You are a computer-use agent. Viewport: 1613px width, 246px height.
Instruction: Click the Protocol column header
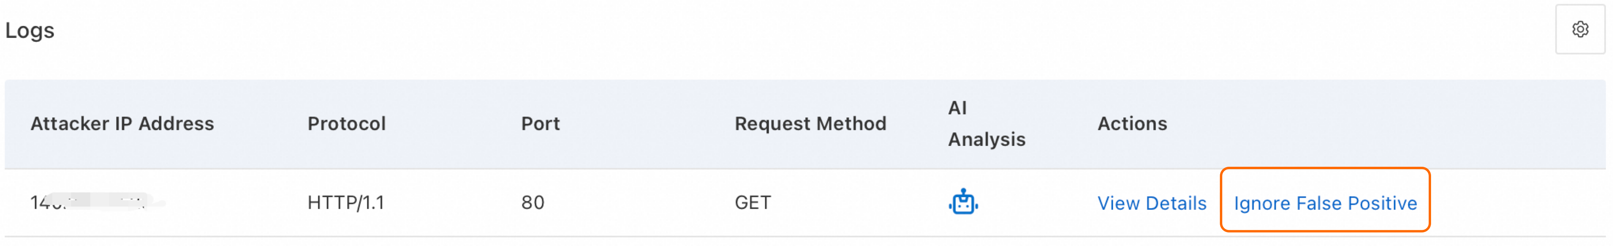coord(346,124)
